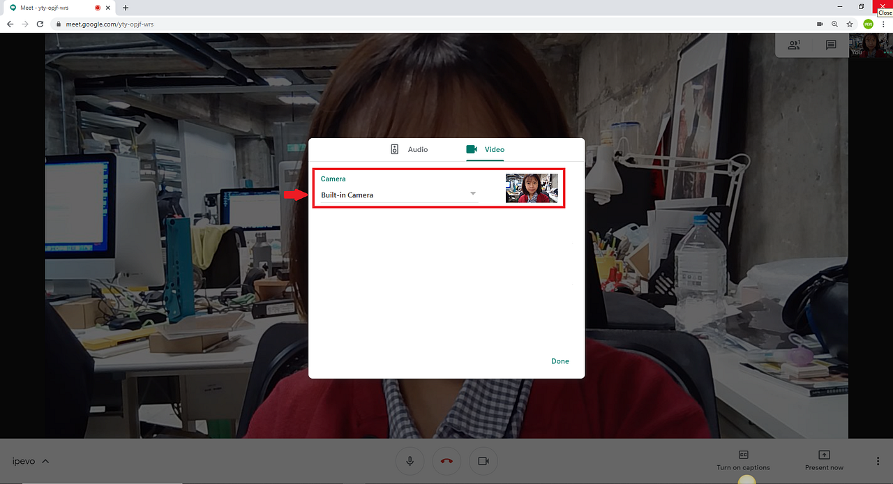Turn on captions
This screenshot has height=484, width=893.
click(742, 460)
